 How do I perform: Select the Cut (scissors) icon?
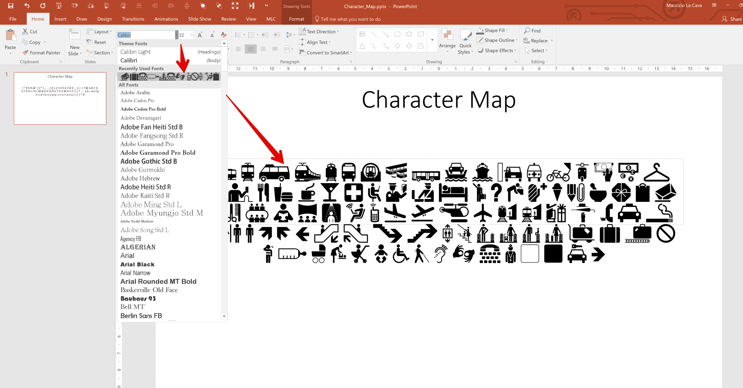[25, 31]
